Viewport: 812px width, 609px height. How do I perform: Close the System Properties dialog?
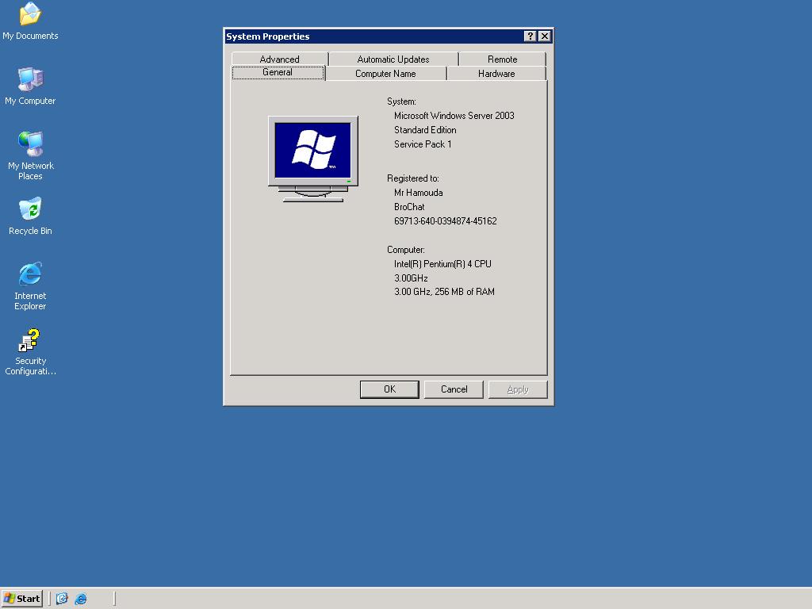(544, 36)
